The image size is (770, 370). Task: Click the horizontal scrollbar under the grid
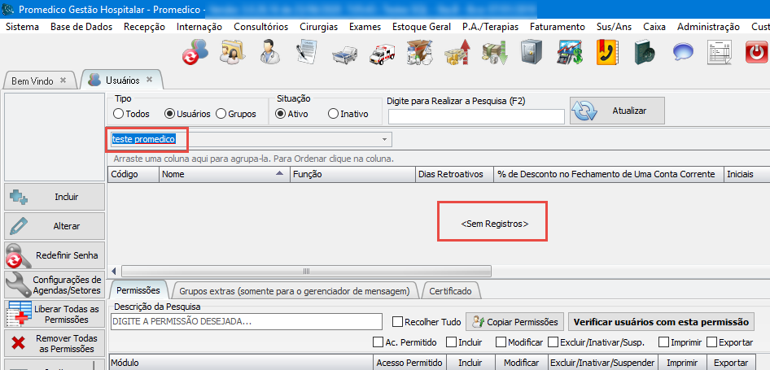tap(305, 271)
